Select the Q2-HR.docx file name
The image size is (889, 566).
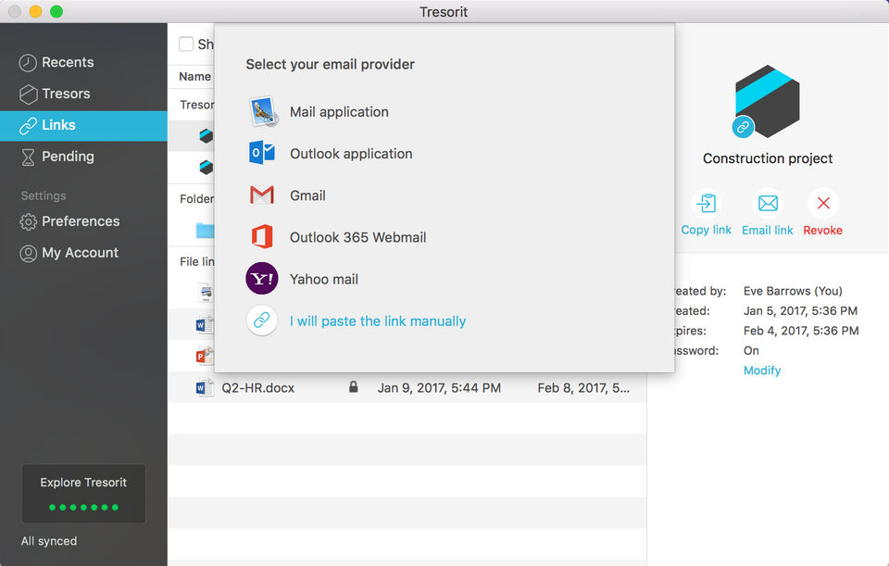click(x=258, y=388)
